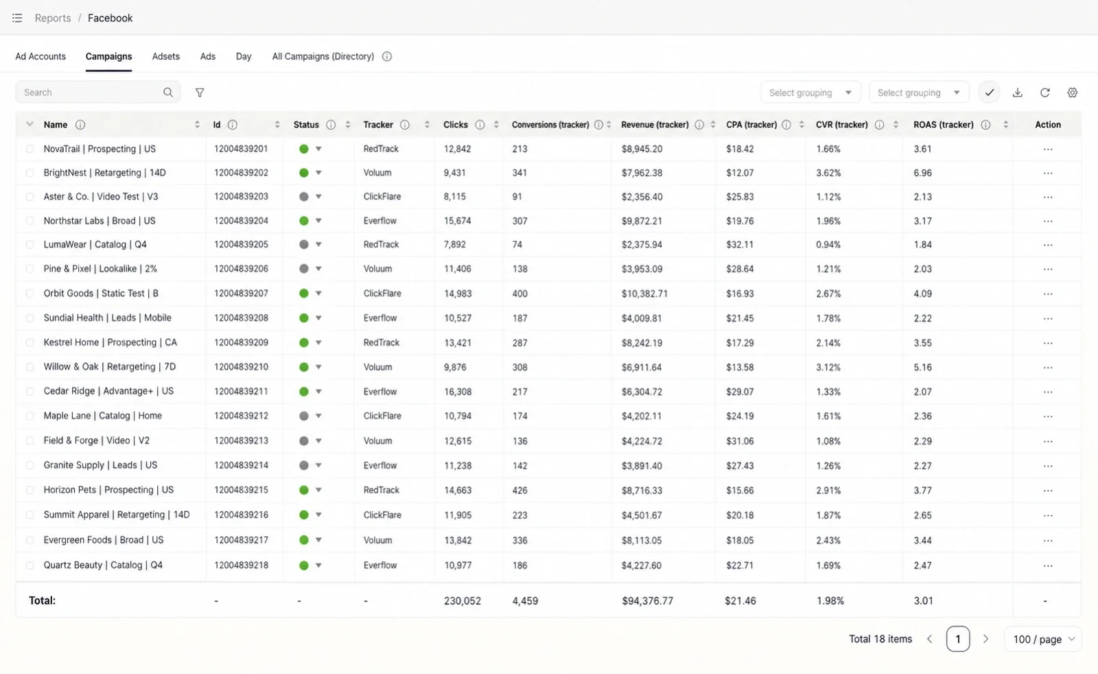Sort by ROAS (tracker) column arrows

coord(1006,125)
